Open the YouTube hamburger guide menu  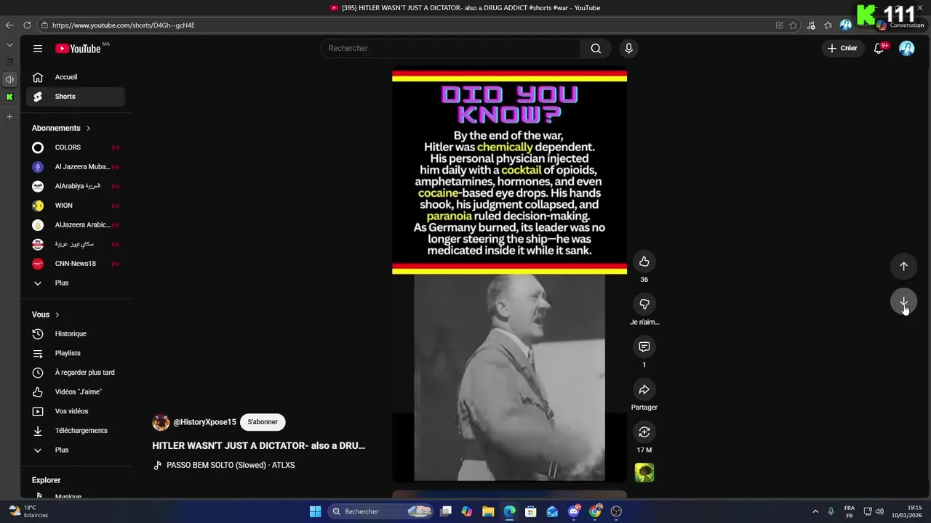pos(38,49)
